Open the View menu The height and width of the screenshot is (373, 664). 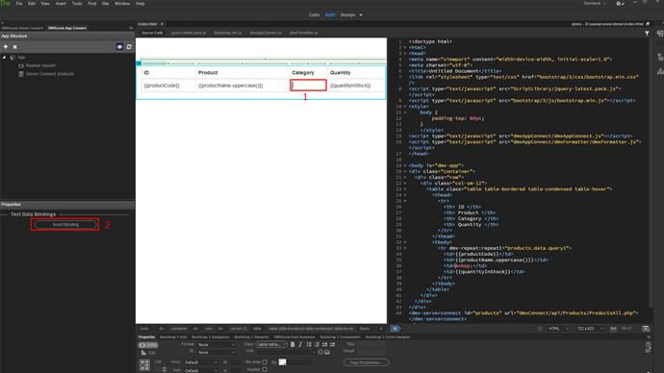(45, 4)
